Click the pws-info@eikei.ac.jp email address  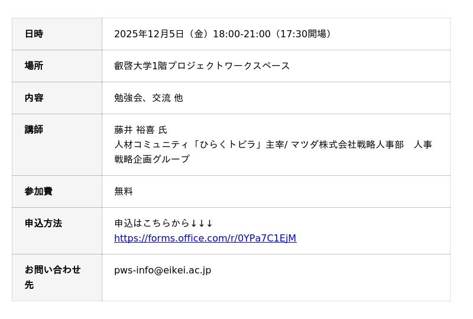(163, 270)
